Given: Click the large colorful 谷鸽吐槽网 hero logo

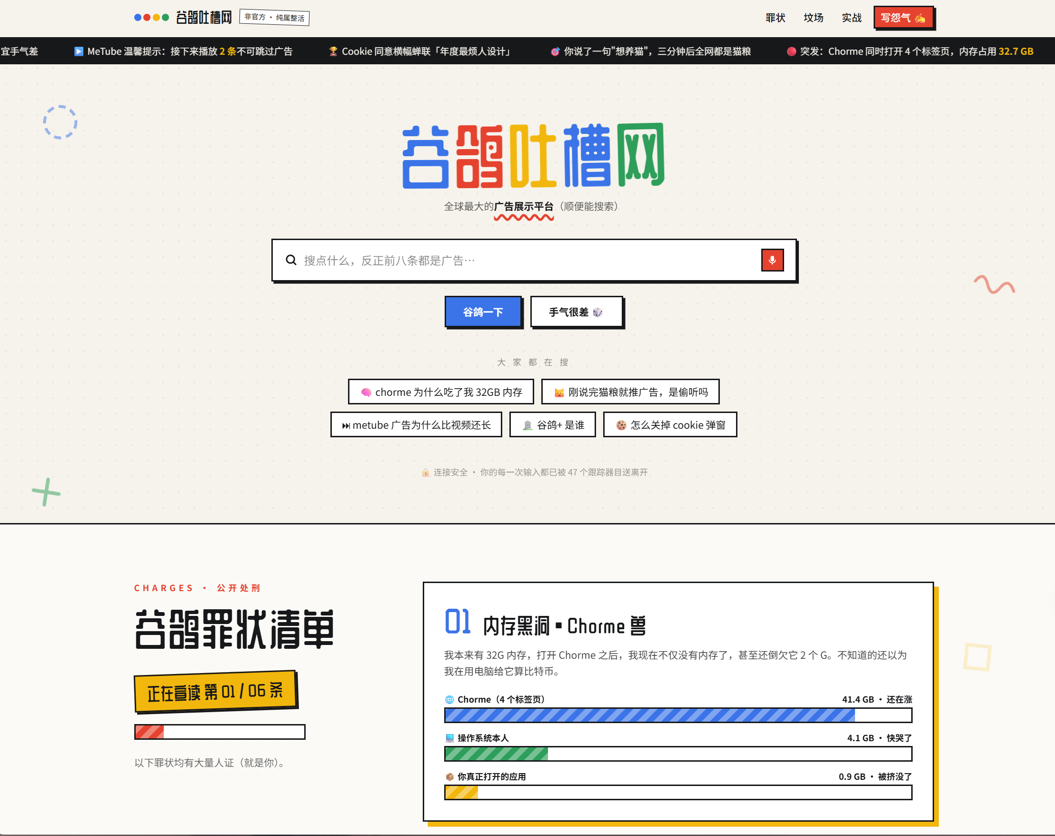Looking at the screenshot, I should (533, 156).
